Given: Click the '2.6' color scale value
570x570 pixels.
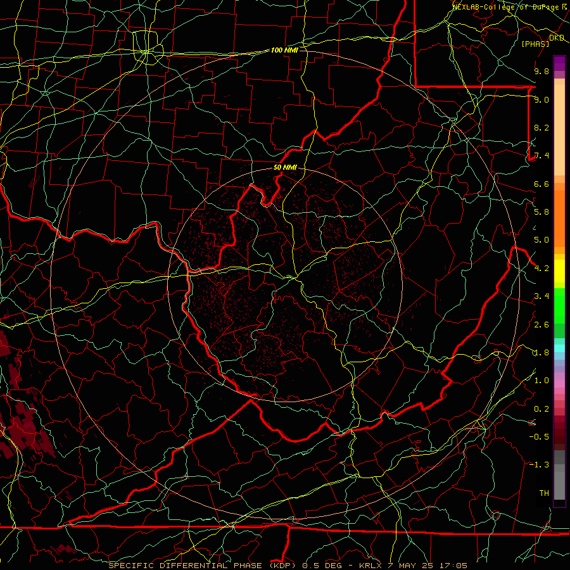Looking at the screenshot, I should click(541, 325).
